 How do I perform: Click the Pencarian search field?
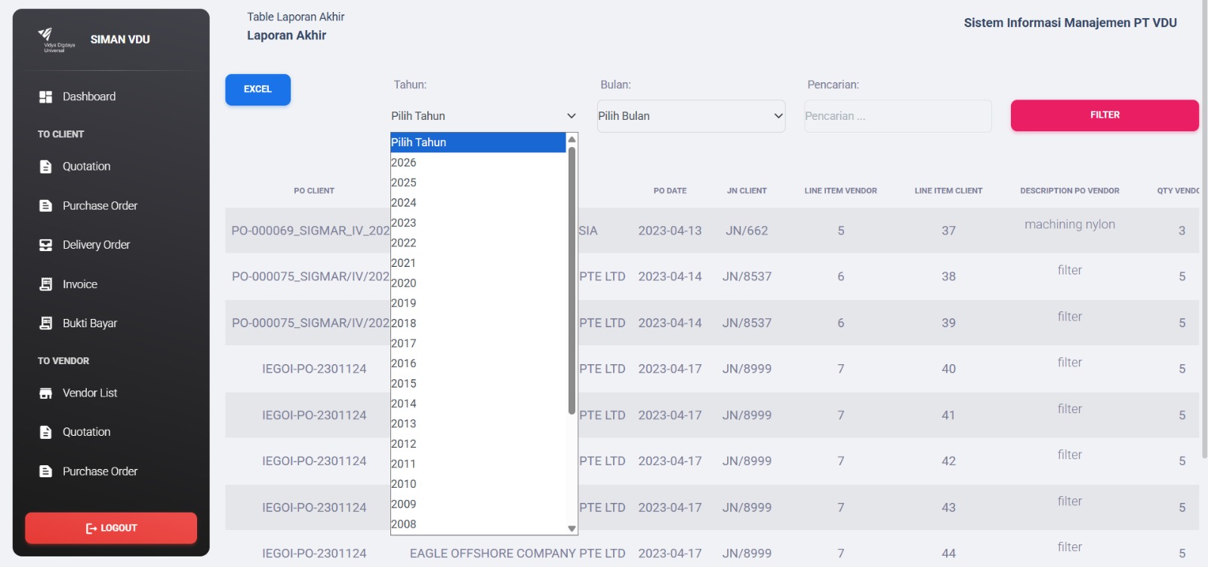coord(898,116)
